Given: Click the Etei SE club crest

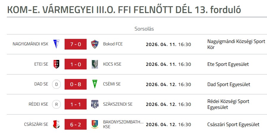Looking at the screenshot, I should [56, 64].
